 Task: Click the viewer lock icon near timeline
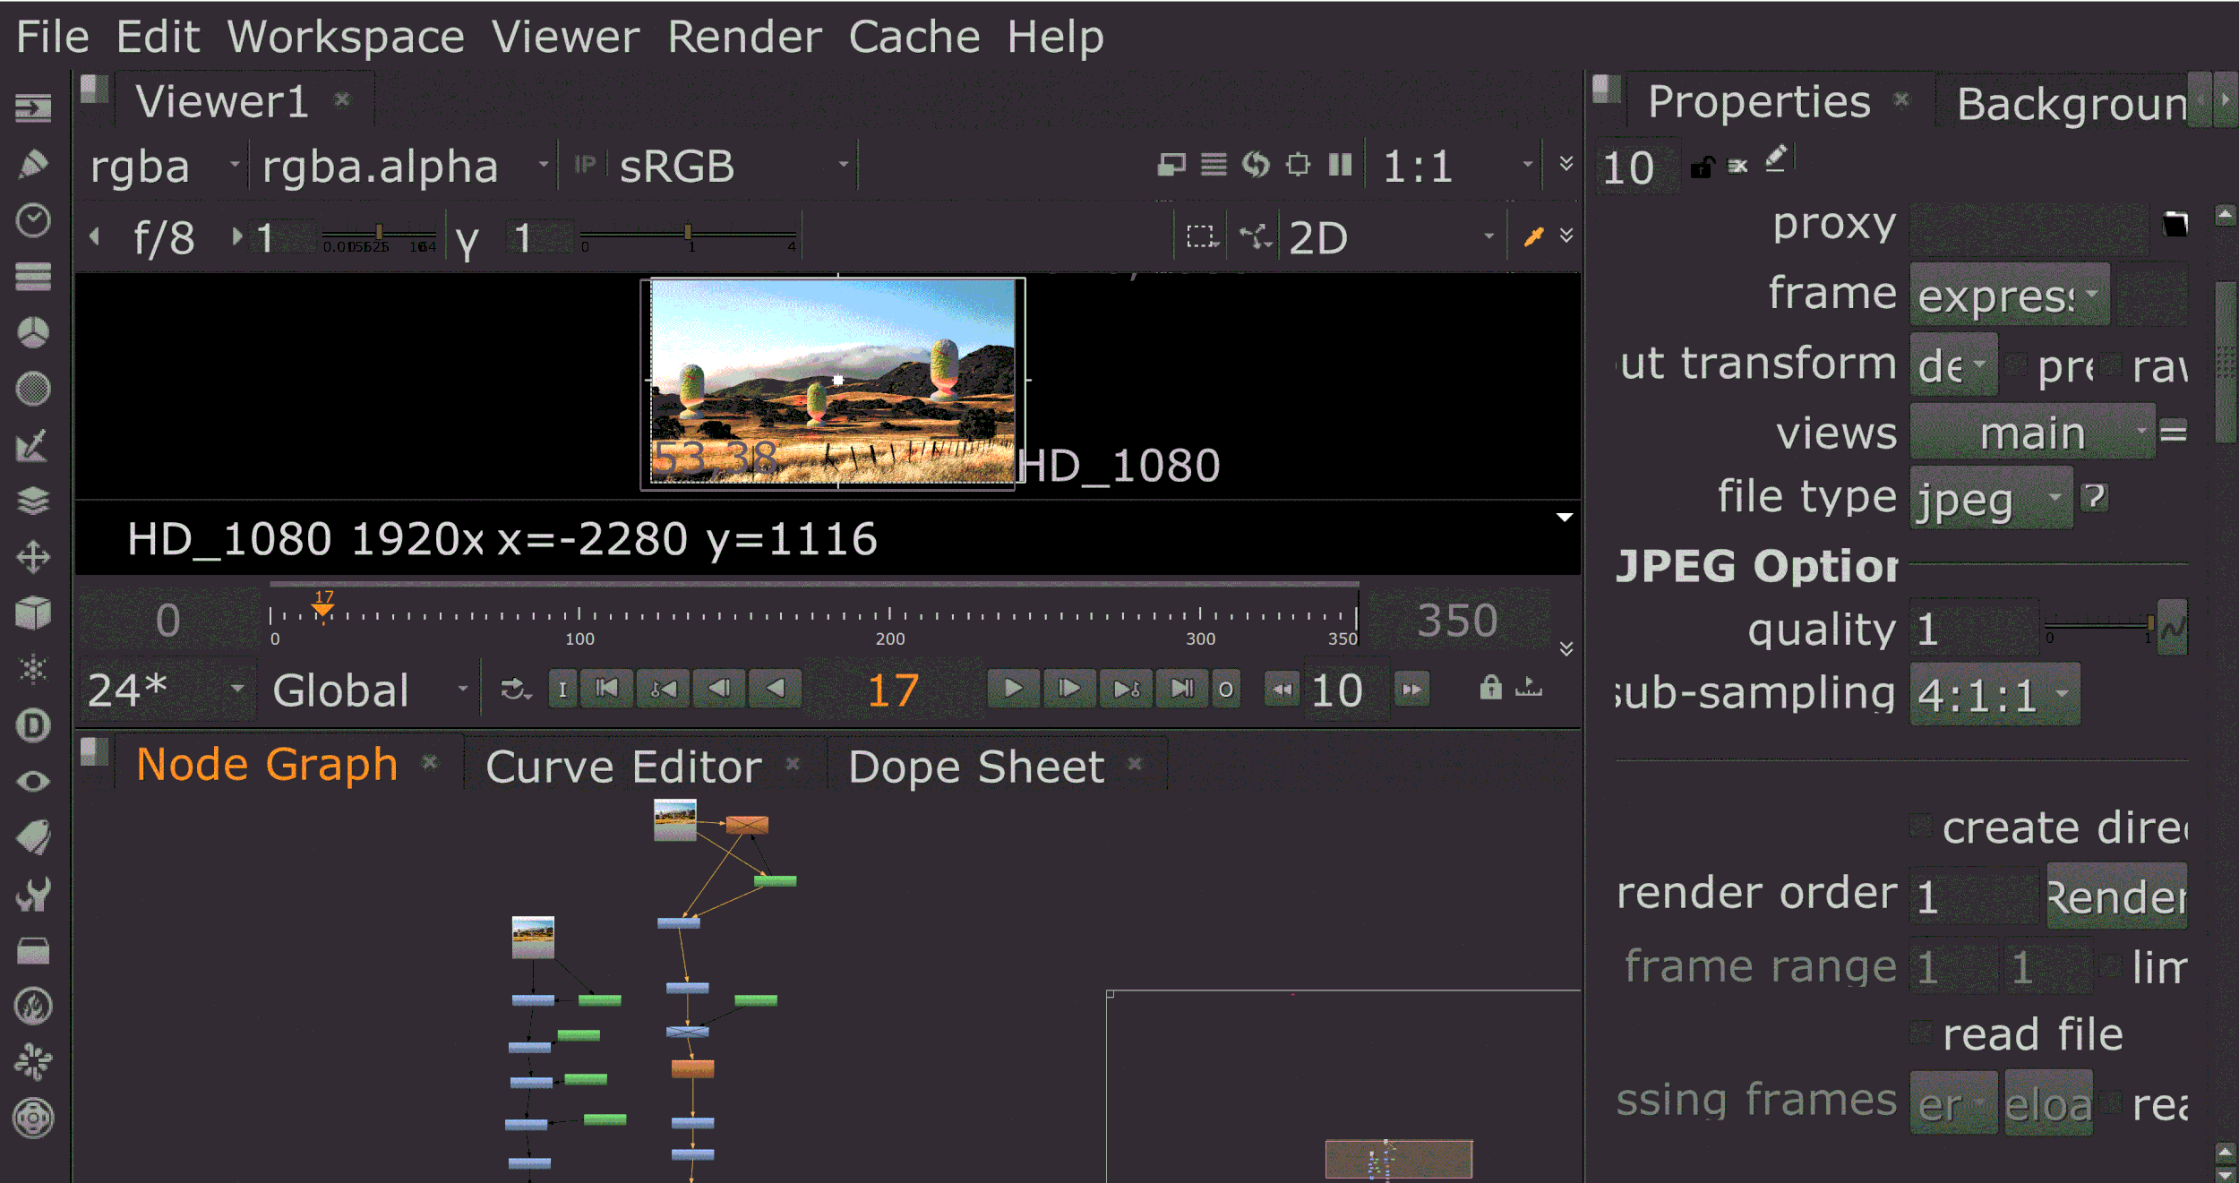(1489, 688)
